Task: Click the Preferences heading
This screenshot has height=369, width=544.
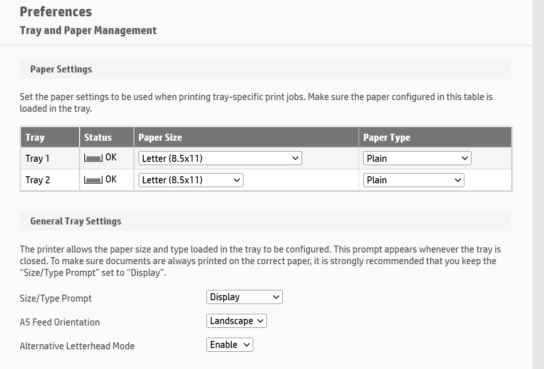Action: click(55, 12)
